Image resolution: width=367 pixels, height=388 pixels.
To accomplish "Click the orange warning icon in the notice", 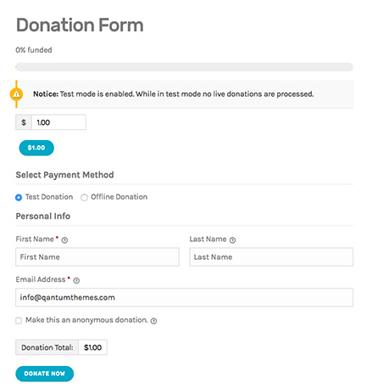I will pyautogui.click(x=16, y=94).
